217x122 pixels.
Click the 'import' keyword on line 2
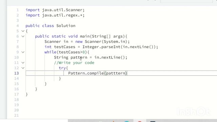(x=33, y=15)
